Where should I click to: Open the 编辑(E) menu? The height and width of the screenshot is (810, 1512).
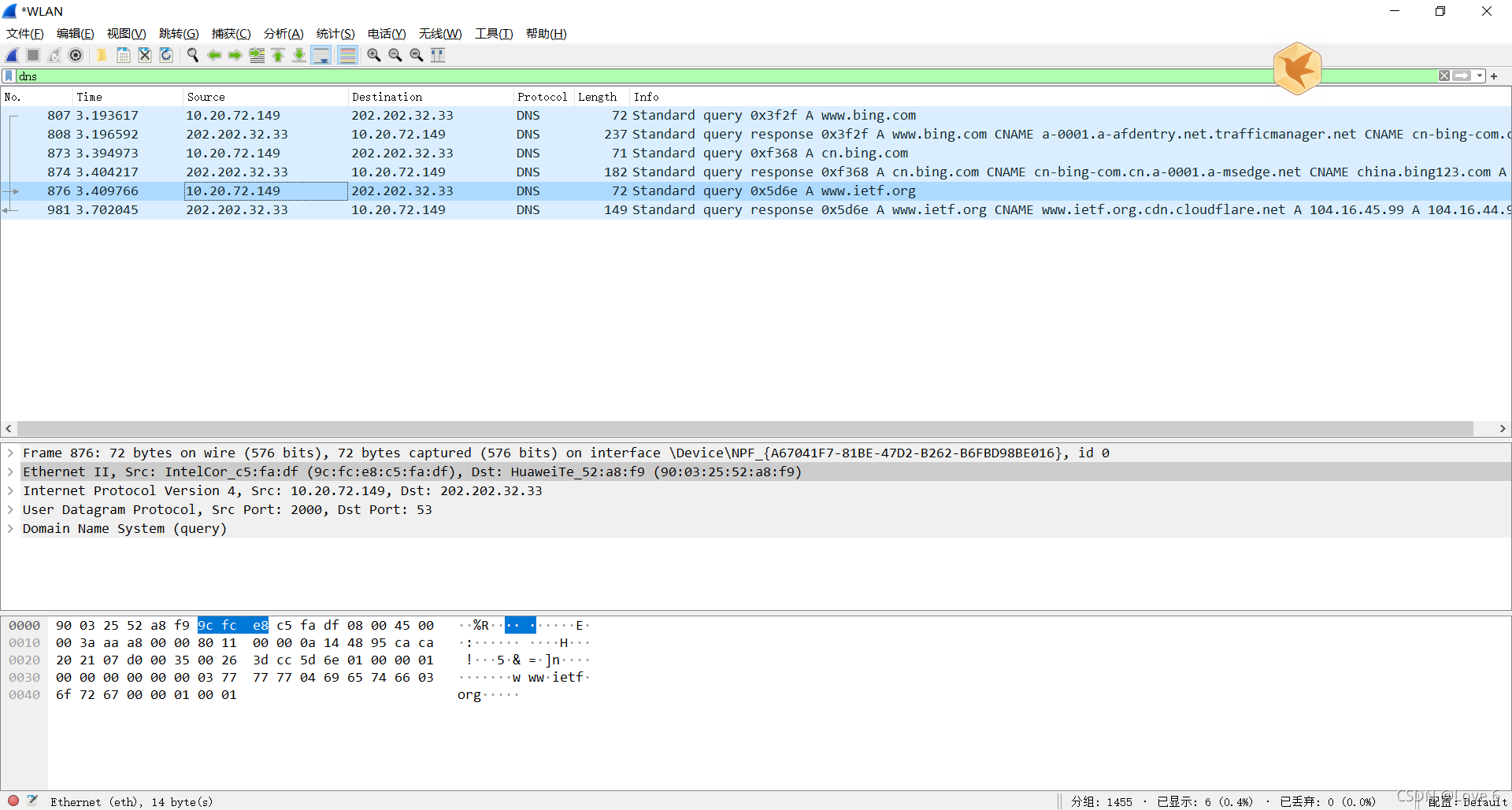(76, 34)
